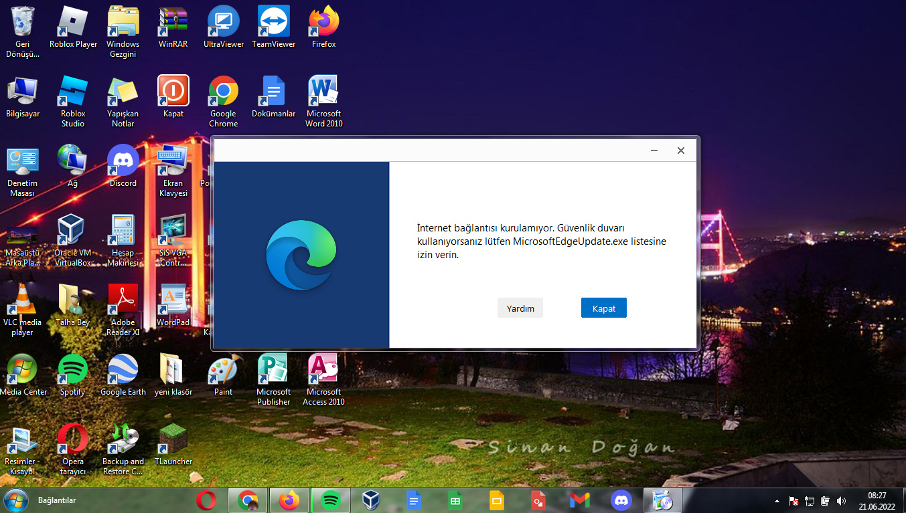This screenshot has width=906, height=513.
Task: Select the Media Center desktop shortcut
Action: pyautogui.click(x=23, y=375)
